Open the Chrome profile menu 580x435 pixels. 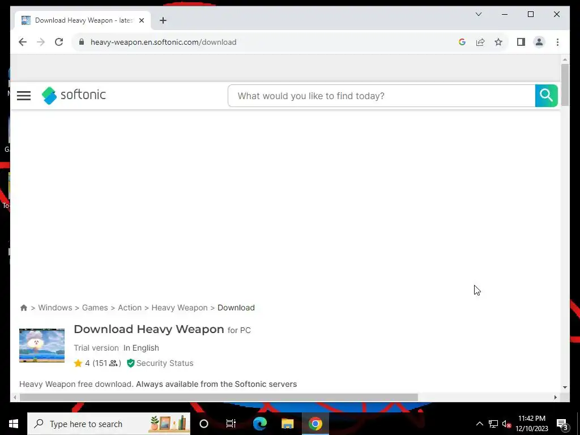539,42
